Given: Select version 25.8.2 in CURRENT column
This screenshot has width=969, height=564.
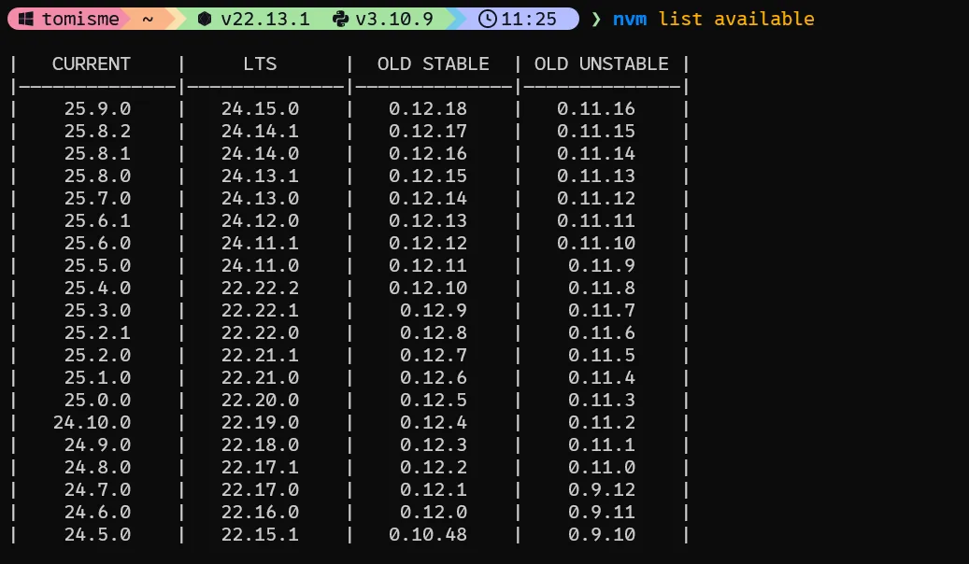Looking at the screenshot, I should point(97,131).
